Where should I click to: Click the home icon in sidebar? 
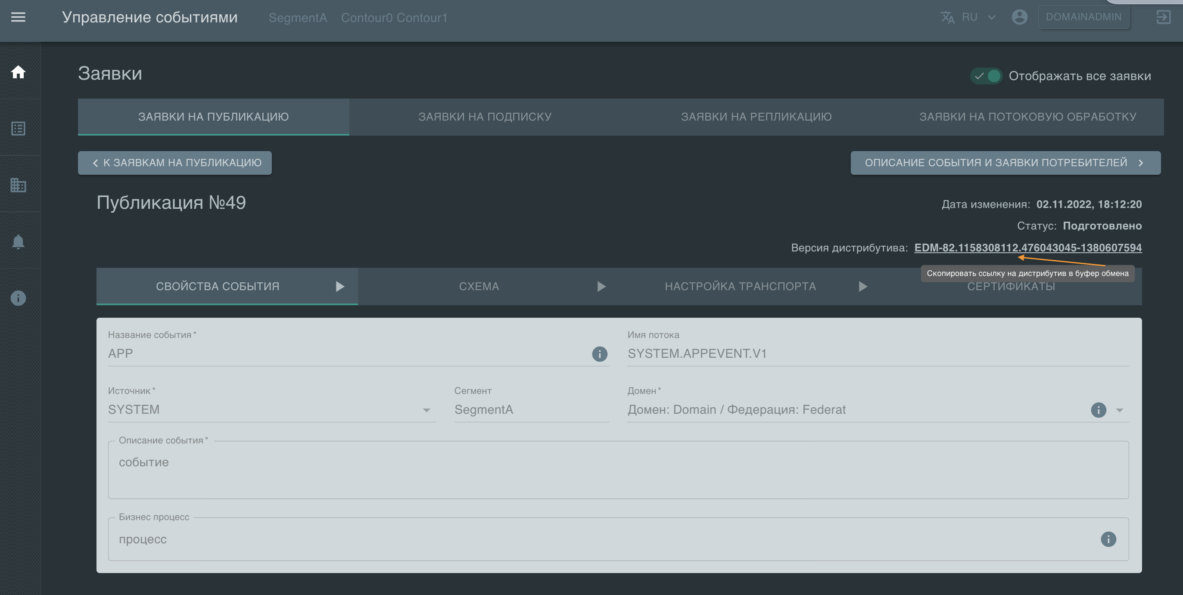click(18, 72)
